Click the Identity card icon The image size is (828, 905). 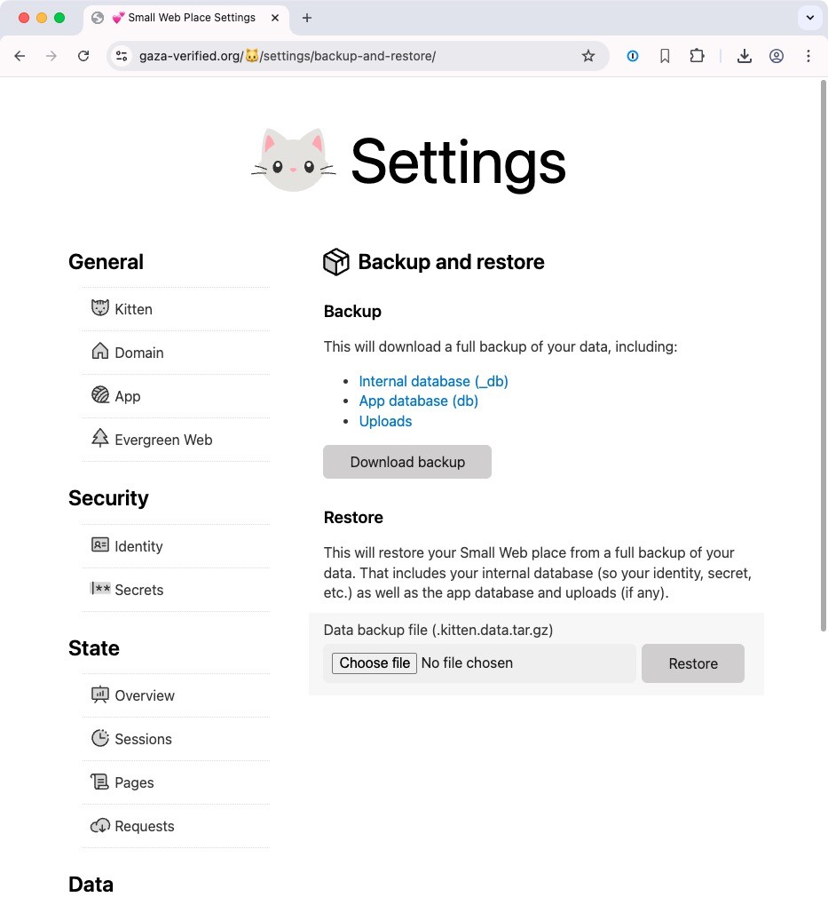[x=100, y=545]
